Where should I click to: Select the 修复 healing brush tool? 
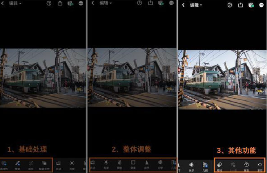point(17,165)
